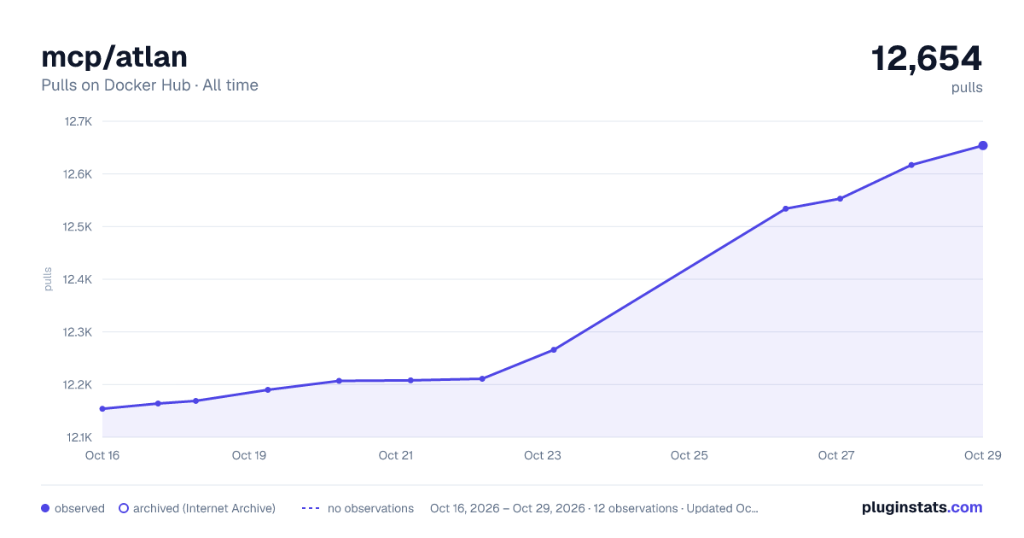
Task: Select the Oct 27 data point
Action: click(x=840, y=199)
